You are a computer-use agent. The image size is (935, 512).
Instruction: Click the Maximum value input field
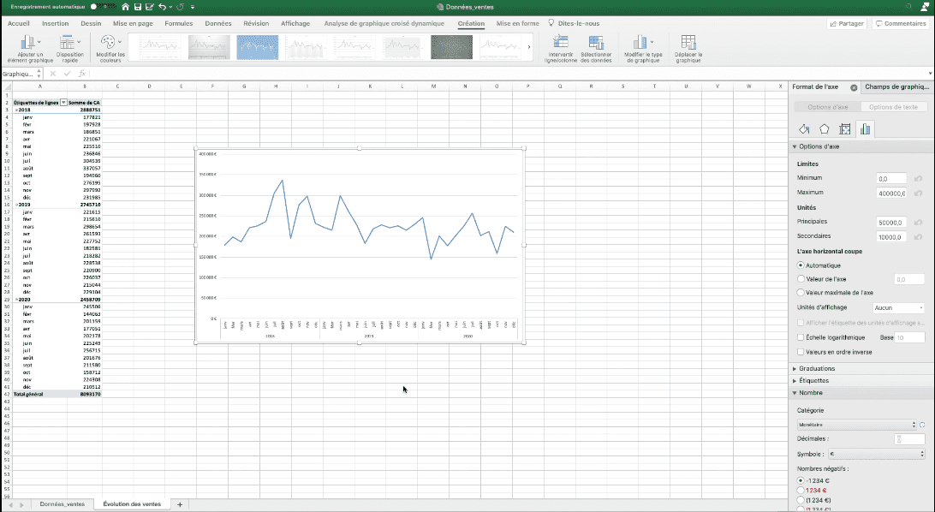[x=893, y=193]
